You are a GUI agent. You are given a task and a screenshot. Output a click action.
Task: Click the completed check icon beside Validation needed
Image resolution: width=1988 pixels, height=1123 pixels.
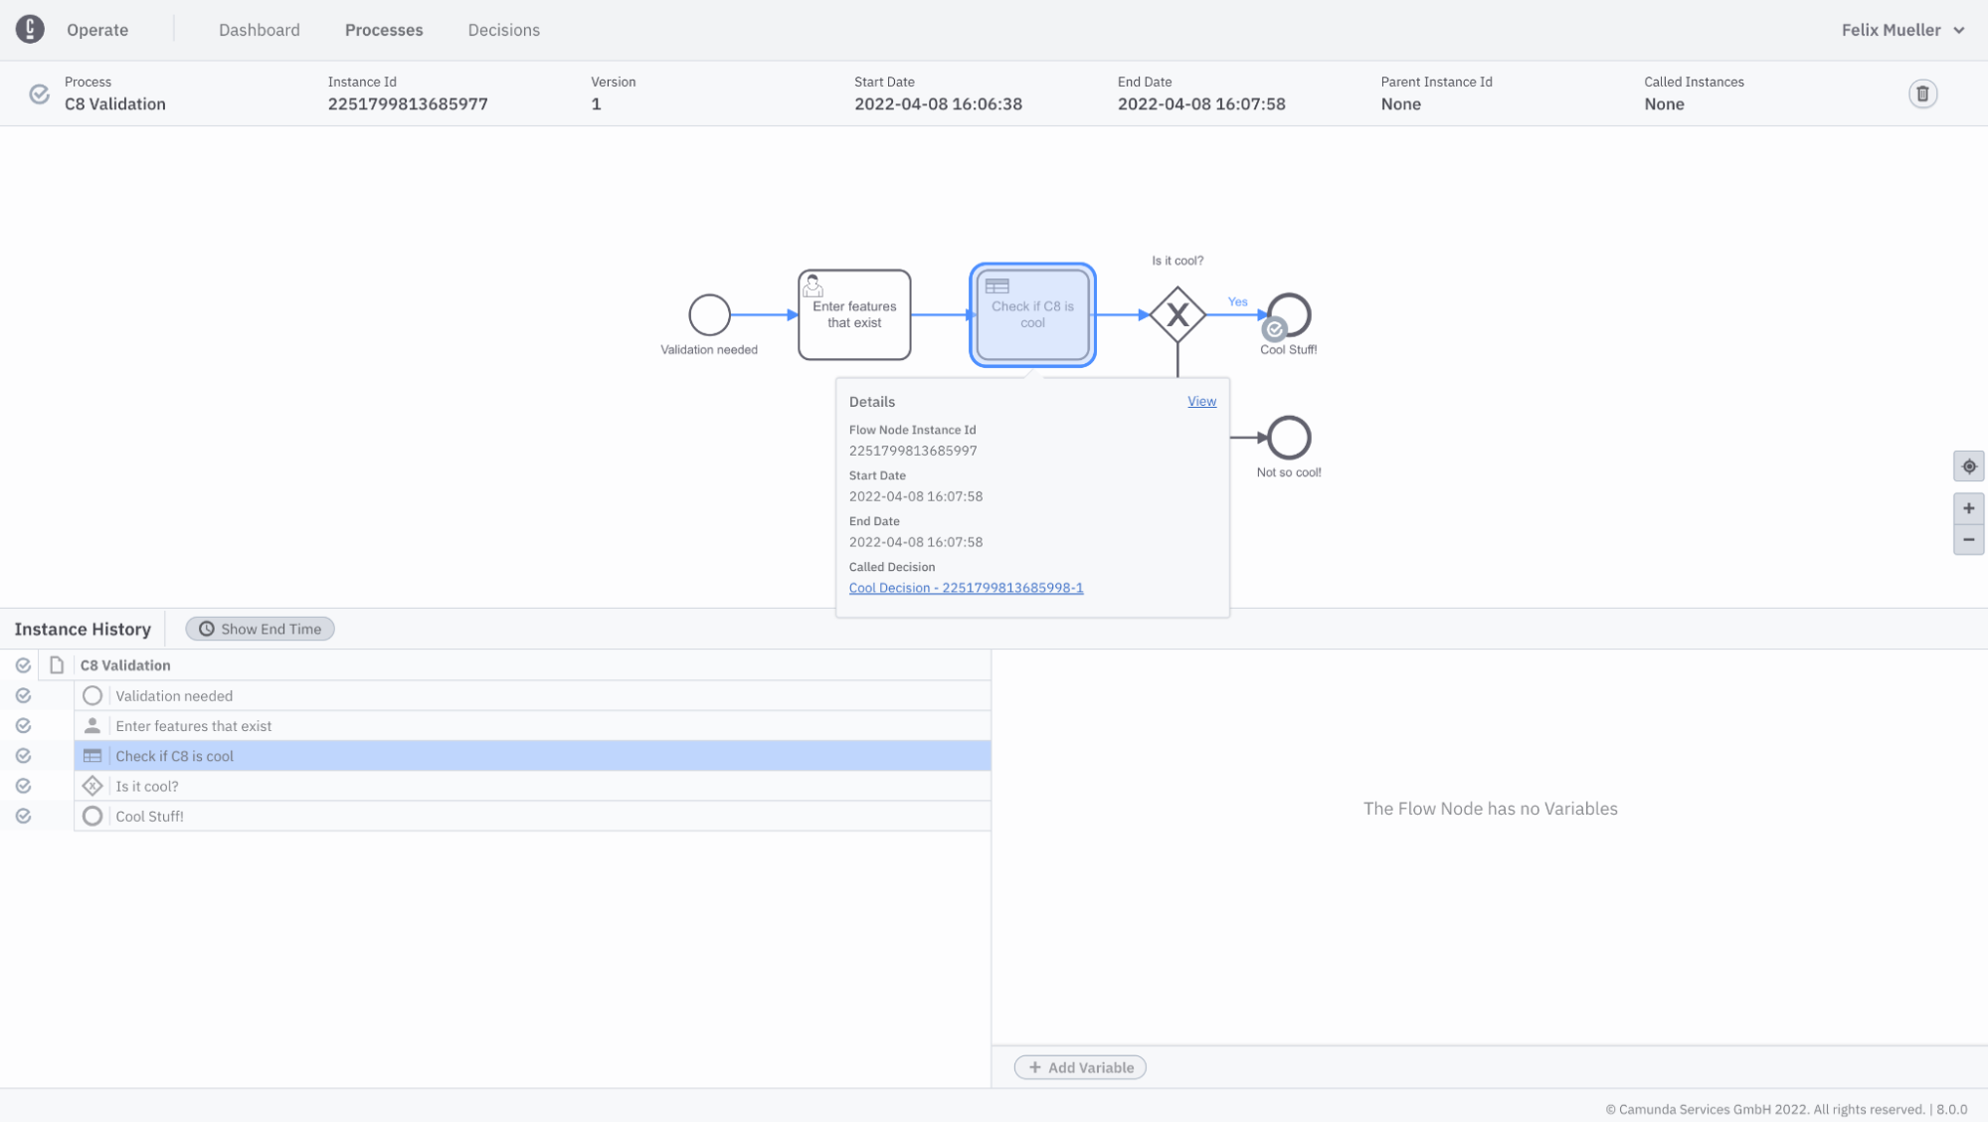click(23, 695)
